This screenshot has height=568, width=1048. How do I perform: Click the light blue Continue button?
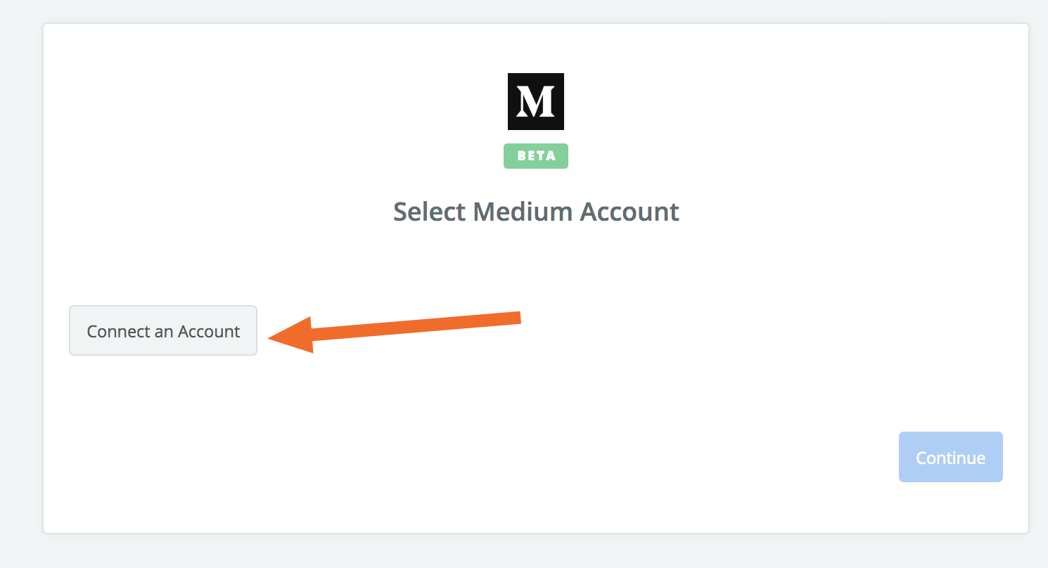tap(950, 457)
